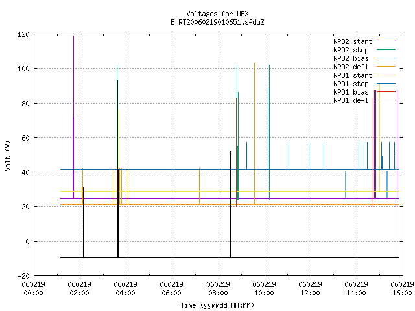Click the 'Voltages for MEX' chart title
The width and height of the screenshot is (415, 311).
pyautogui.click(x=217, y=14)
